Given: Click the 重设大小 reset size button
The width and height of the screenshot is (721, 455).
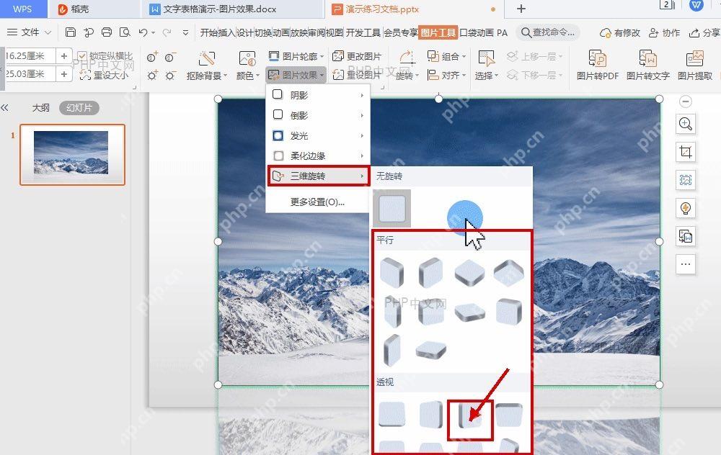Looking at the screenshot, I should (x=105, y=75).
